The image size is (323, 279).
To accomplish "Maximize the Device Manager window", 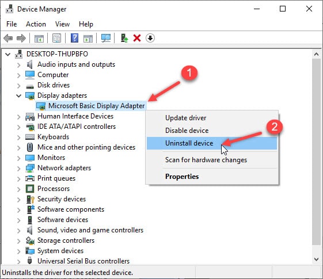I will [283, 9].
